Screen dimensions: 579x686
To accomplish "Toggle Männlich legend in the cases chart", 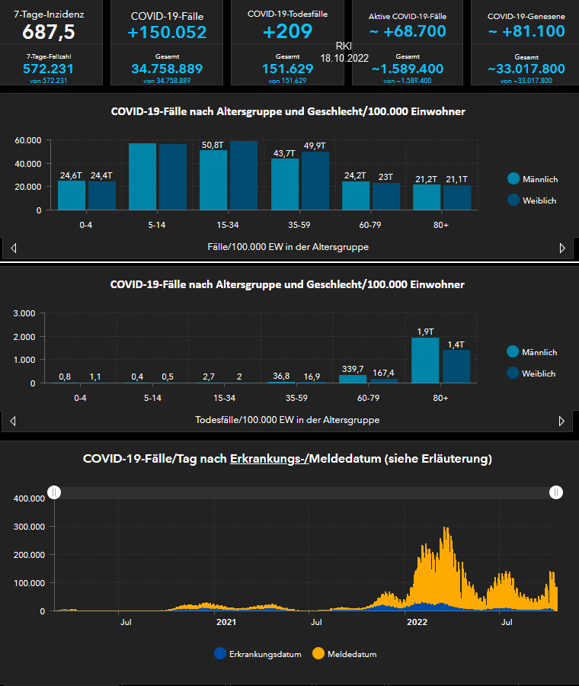I will tap(532, 179).
